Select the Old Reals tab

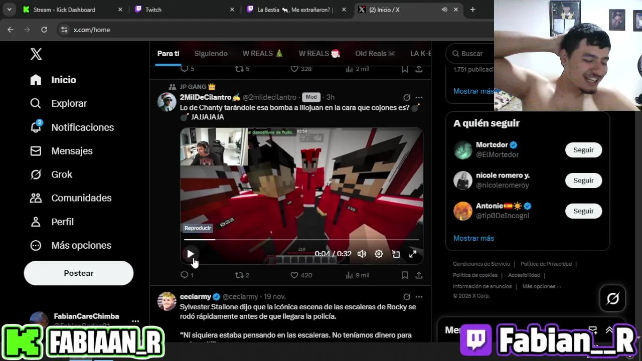tap(375, 54)
